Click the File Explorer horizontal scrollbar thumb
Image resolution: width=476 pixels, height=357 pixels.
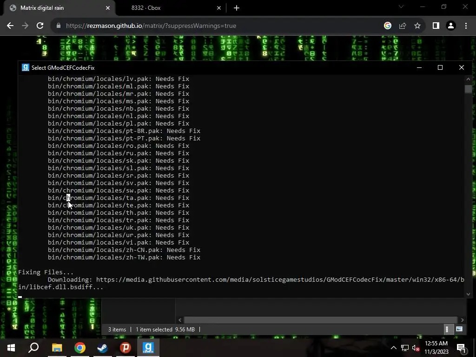pyautogui.click(x=321, y=320)
